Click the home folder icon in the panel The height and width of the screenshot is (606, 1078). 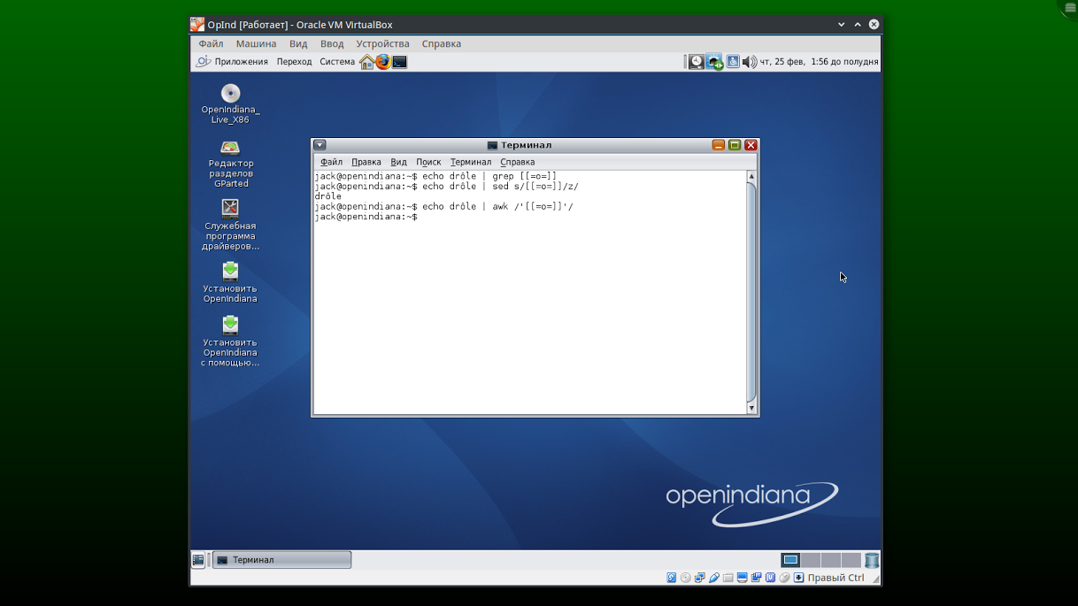[x=366, y=62]
